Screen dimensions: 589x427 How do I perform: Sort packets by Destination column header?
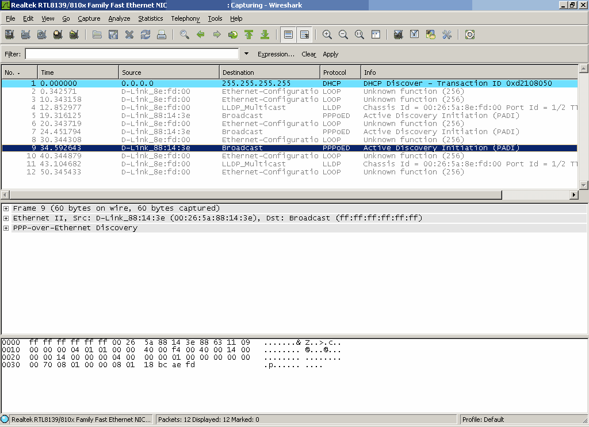click(x=270, y=72)
